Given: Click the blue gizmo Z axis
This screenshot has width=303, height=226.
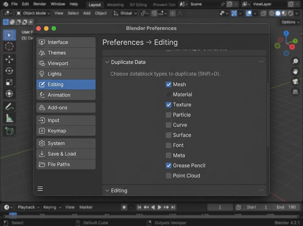Looking at the screenshot, I should coord(286,33).
